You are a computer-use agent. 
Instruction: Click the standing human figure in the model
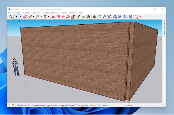click(x=16, y=67)
